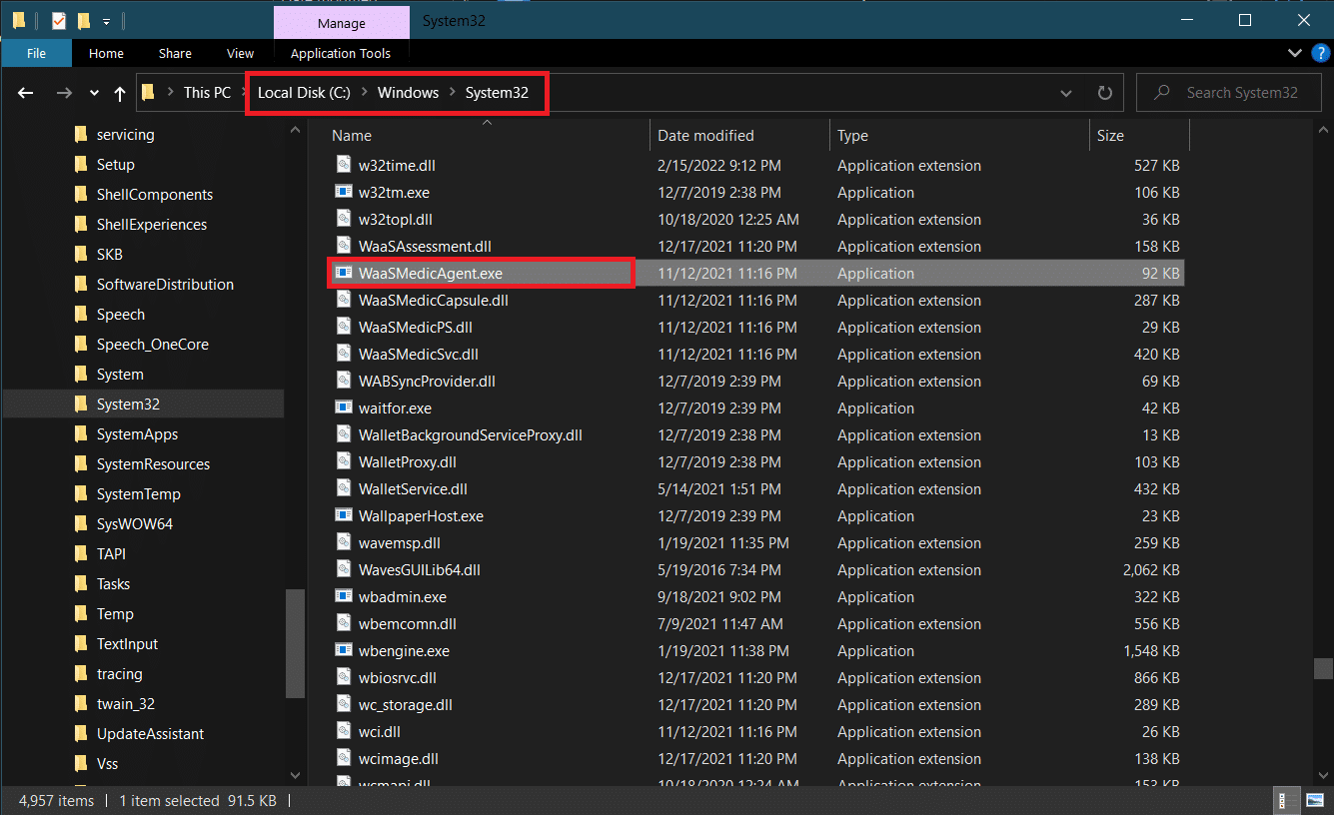Open Customize Quick Access Toolbar dropdown
1334x815 pixels.
106,21
